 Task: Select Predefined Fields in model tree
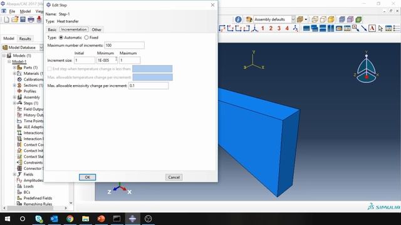(x=38, y=198)
